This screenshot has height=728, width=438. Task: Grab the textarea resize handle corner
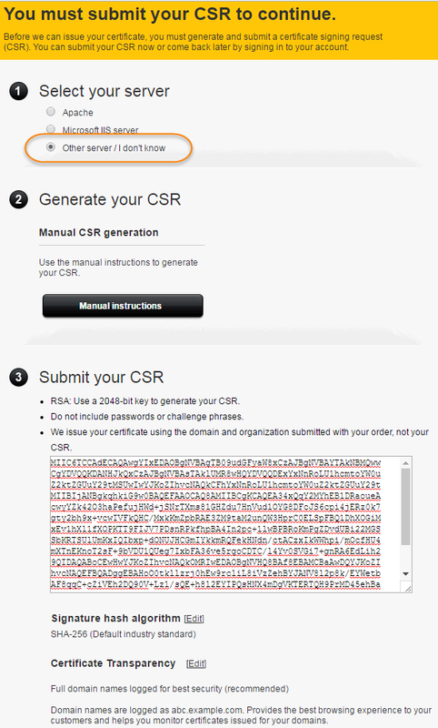tap(407, 588)
